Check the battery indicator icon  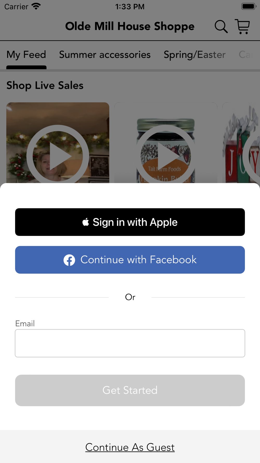click(x=249, y=6)
